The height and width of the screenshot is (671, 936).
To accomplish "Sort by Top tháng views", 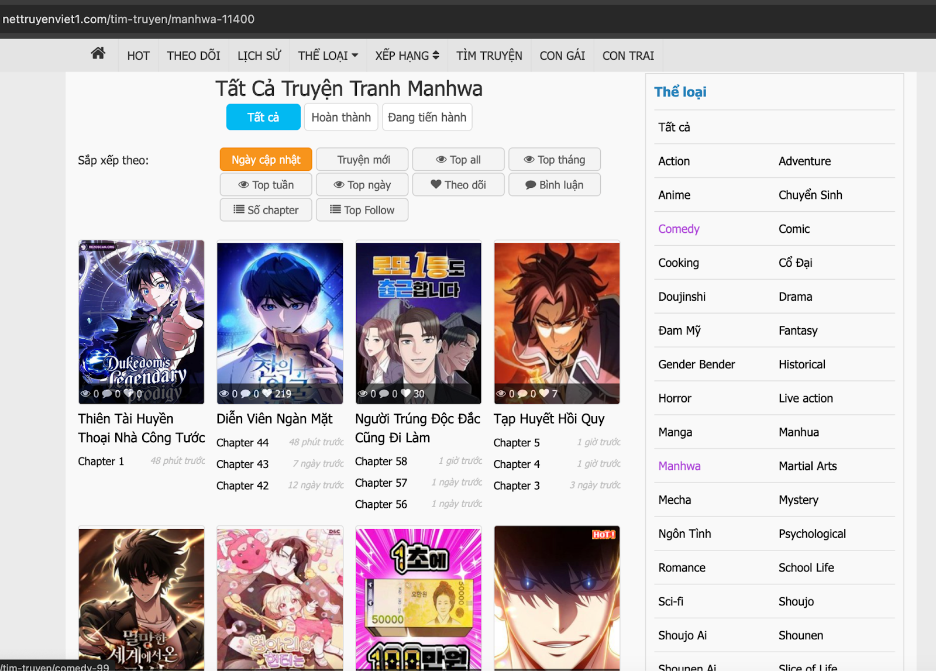I will click(554, 160).
